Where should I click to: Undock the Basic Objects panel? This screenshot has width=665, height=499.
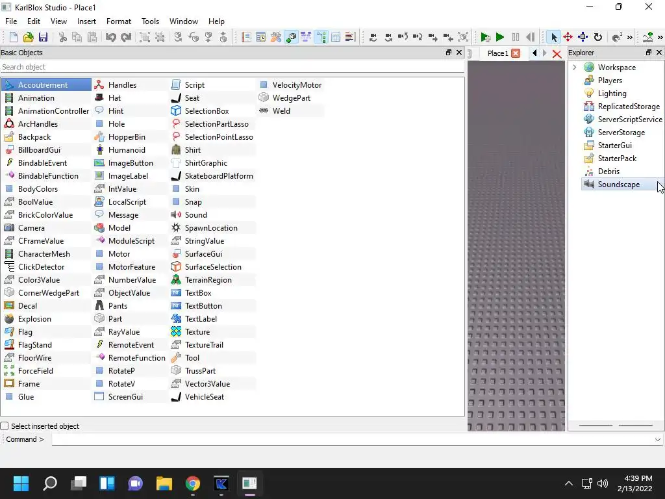tap(448, 52)
